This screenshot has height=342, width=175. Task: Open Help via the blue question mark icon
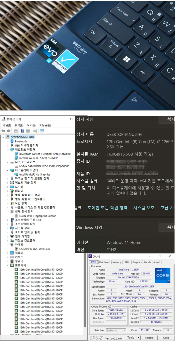click(x=23, y=131)
